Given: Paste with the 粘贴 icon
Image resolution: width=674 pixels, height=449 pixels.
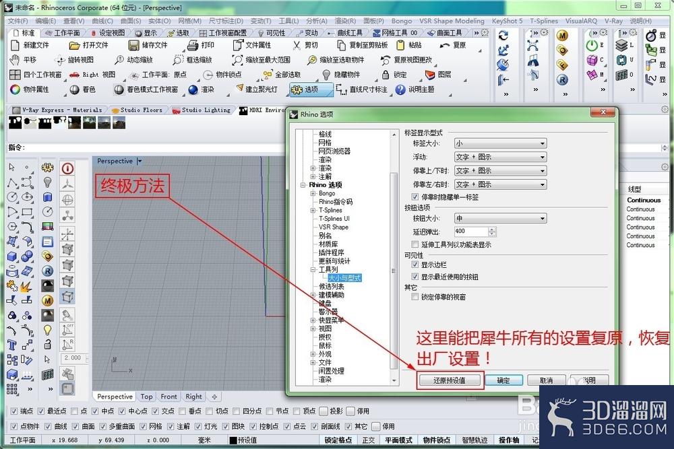Looking at the screenshot, I should coord(400,45).
